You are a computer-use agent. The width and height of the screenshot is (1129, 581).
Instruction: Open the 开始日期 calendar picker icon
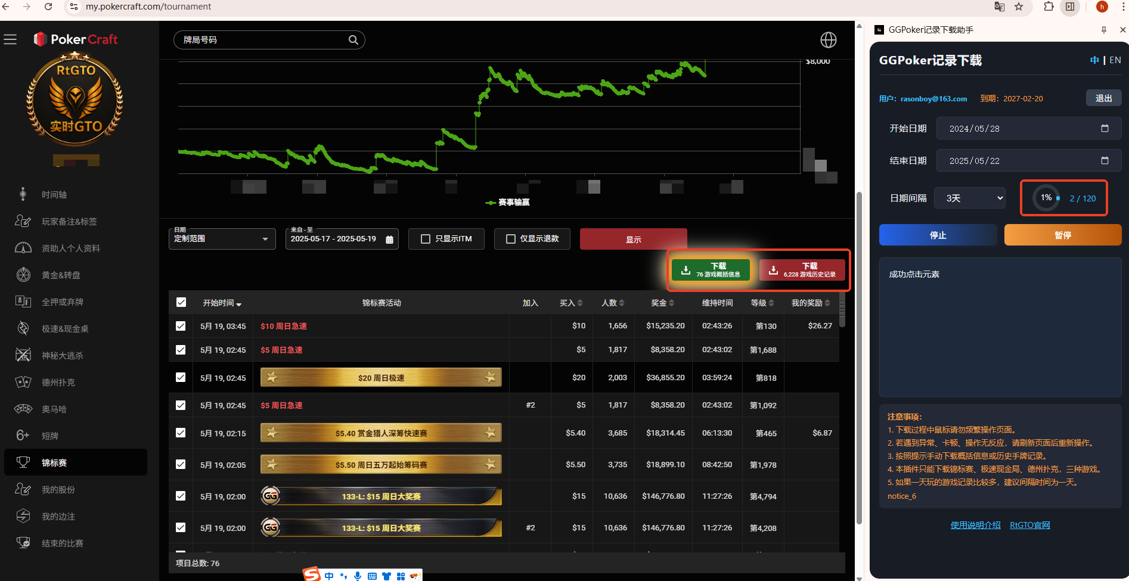[1104, 129]
